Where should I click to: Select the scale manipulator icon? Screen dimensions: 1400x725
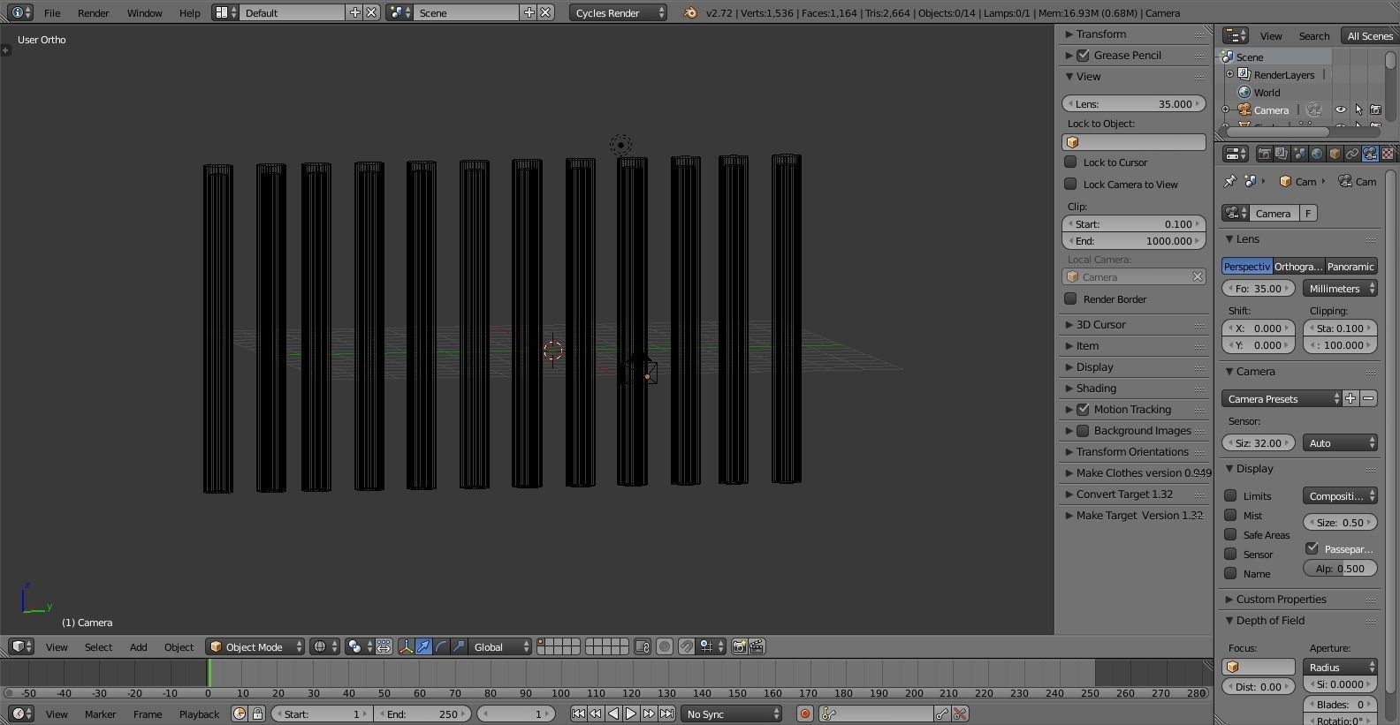point(459,647)
